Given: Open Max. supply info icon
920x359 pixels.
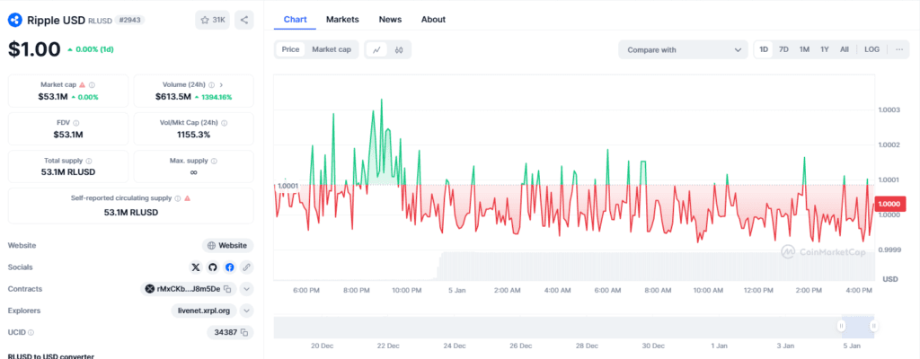Looking at the screenshot, I should tap(214, 161).
